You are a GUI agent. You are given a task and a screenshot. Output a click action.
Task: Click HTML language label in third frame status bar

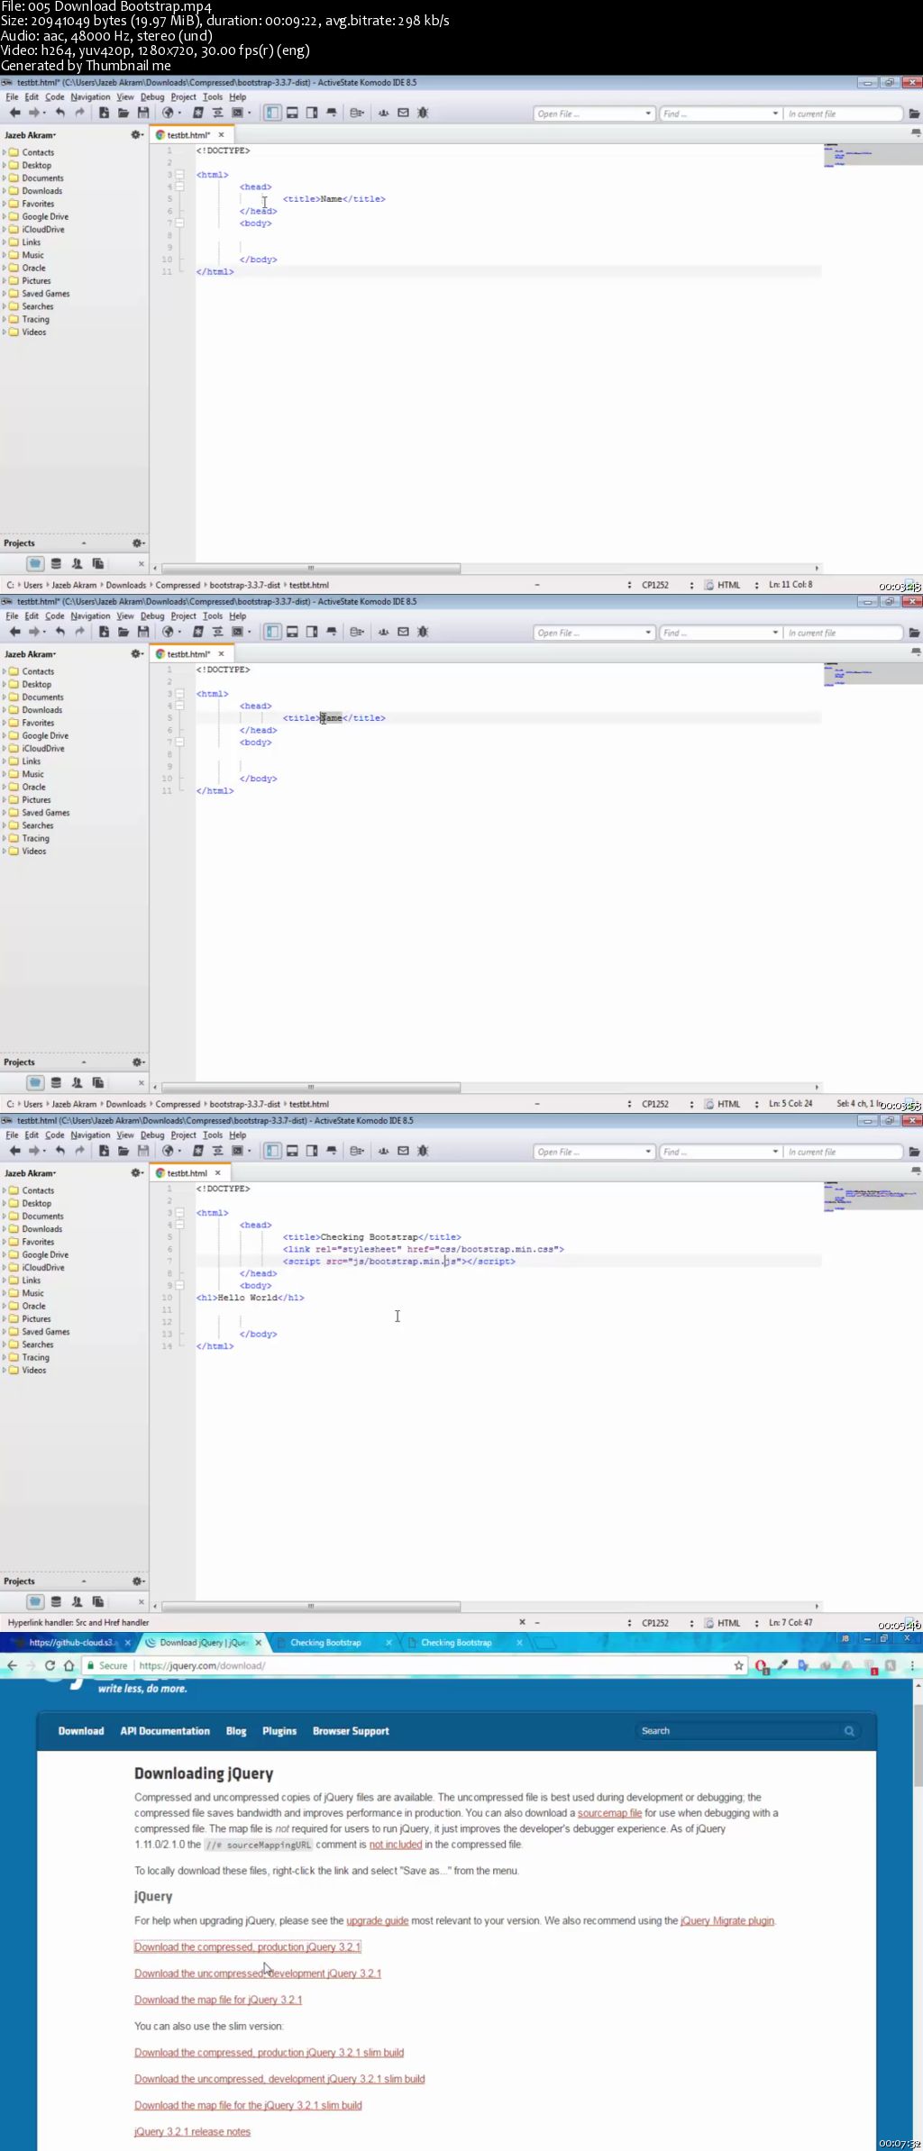(x=728, y=1622)
